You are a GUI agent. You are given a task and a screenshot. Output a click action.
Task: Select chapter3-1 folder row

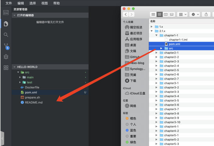pyautogui.click(x=182, y=83)
